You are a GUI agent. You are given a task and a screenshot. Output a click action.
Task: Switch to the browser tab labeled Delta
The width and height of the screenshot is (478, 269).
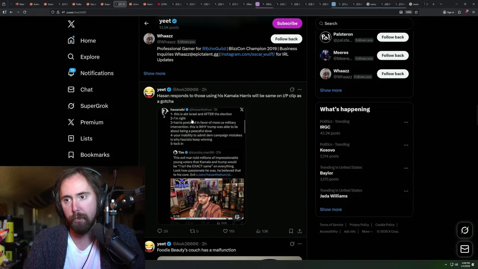(77, 4)
